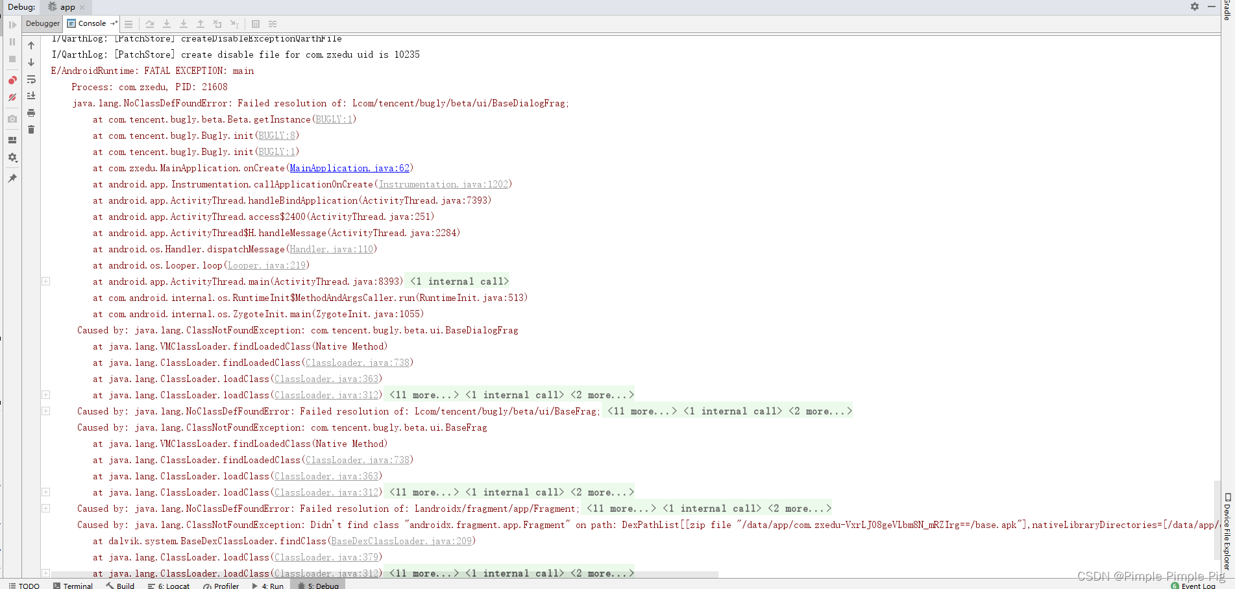
Task: Open MainApplication.java:62 link
Action: 350,168
